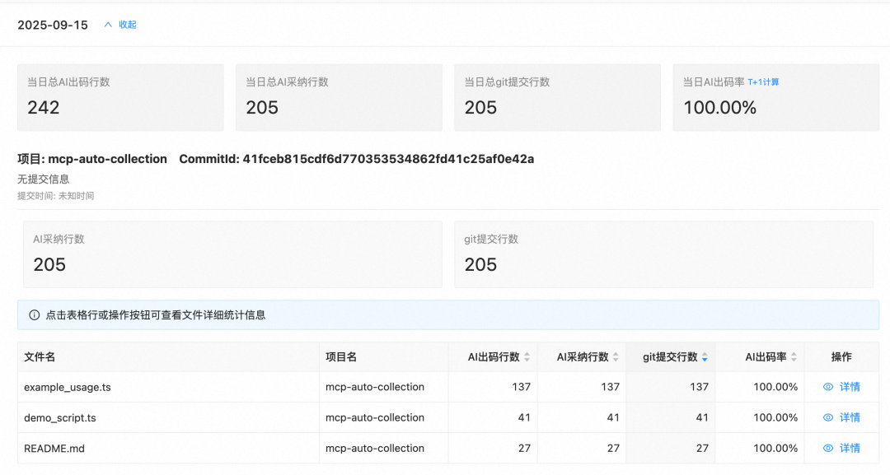
Task: Click the sort caret on AI出码率 column
Action: 793,356
